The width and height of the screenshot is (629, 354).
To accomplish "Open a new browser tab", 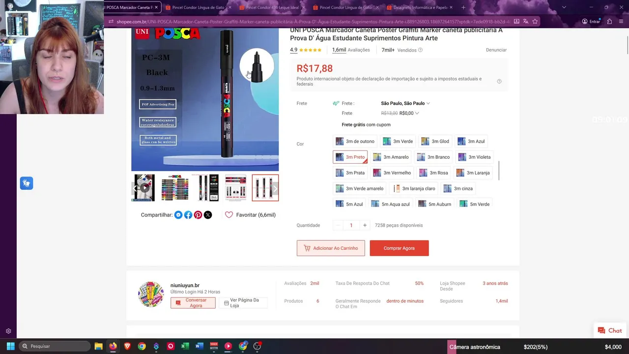I will [x=463, y=7].
